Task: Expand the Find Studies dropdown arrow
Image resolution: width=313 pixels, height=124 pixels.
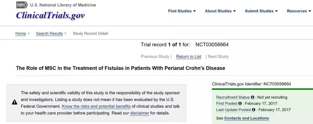Action: pos(194,11)
